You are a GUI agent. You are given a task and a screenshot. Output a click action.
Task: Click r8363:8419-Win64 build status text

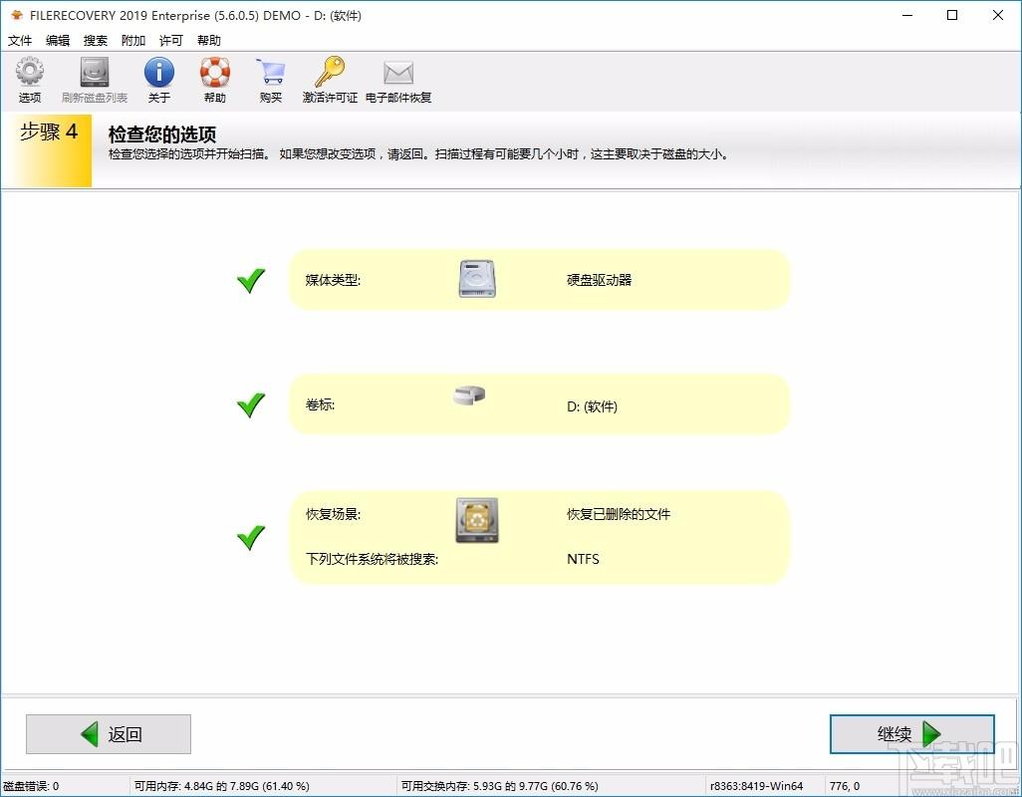(757, 786)
